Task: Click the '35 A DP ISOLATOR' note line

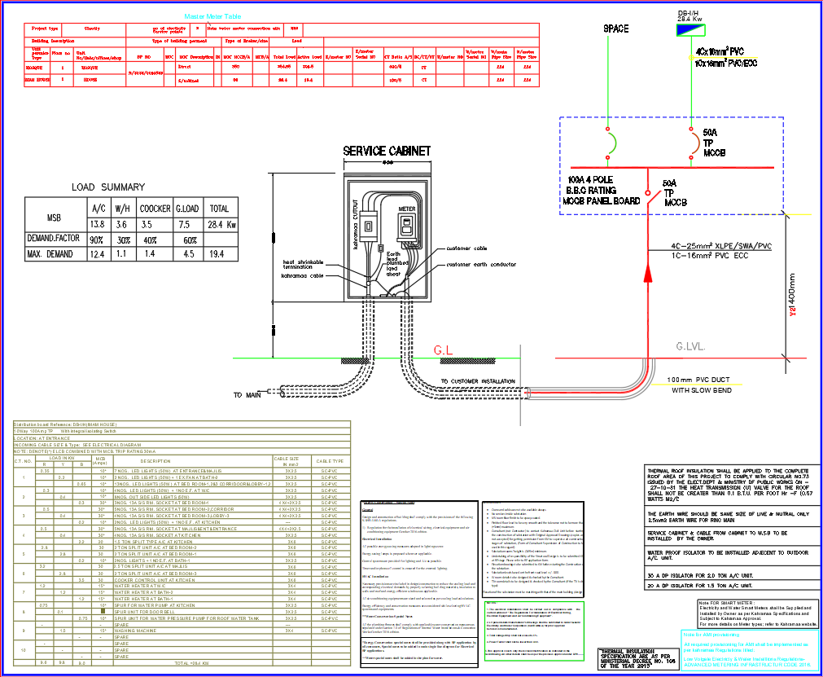Action: (700, 576)
